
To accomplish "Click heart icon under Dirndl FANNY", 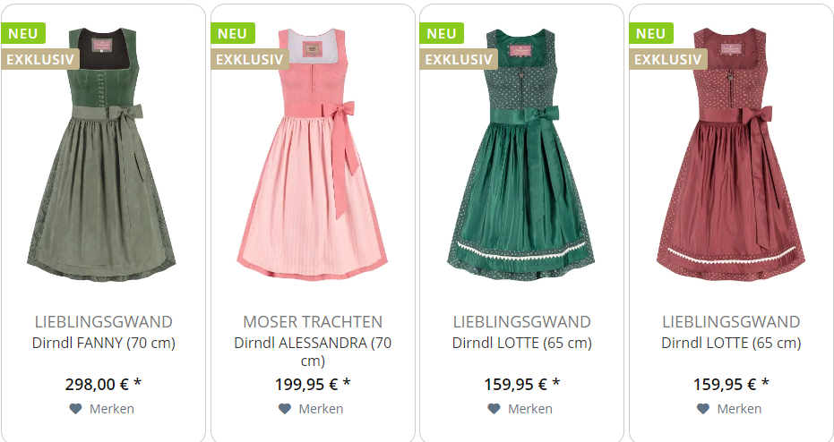I will [x=75, y=409].
